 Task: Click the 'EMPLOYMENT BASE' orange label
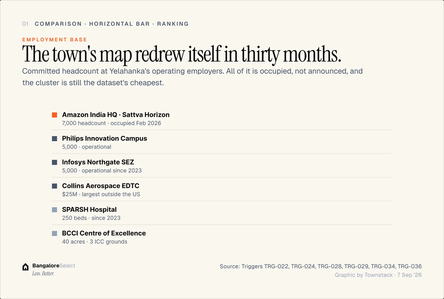[55, 40]
